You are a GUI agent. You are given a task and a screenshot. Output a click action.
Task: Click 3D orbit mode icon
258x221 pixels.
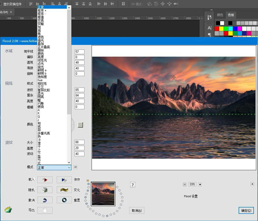point(149,4)
